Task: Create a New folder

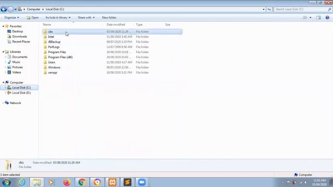Action: pos(109,18)
